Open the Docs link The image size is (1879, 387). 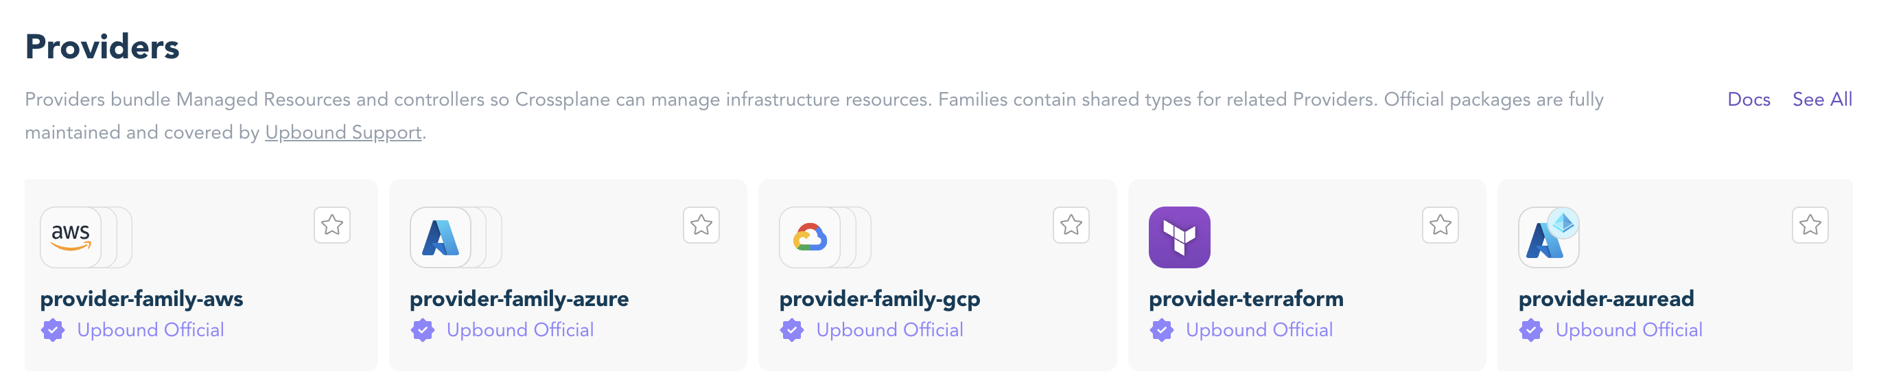[x=1749, y=100]
